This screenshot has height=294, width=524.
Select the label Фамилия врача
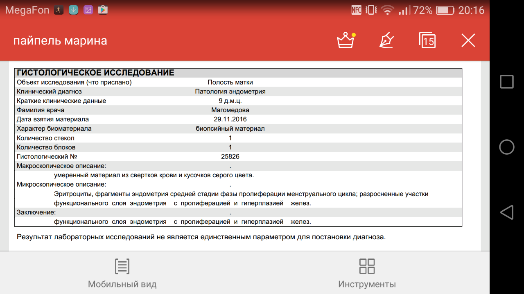(41, 110)
